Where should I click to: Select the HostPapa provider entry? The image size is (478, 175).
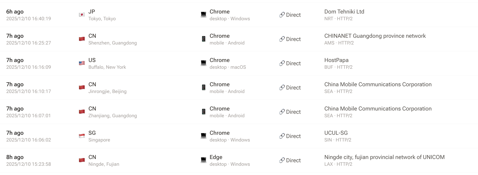click(336, 60)
